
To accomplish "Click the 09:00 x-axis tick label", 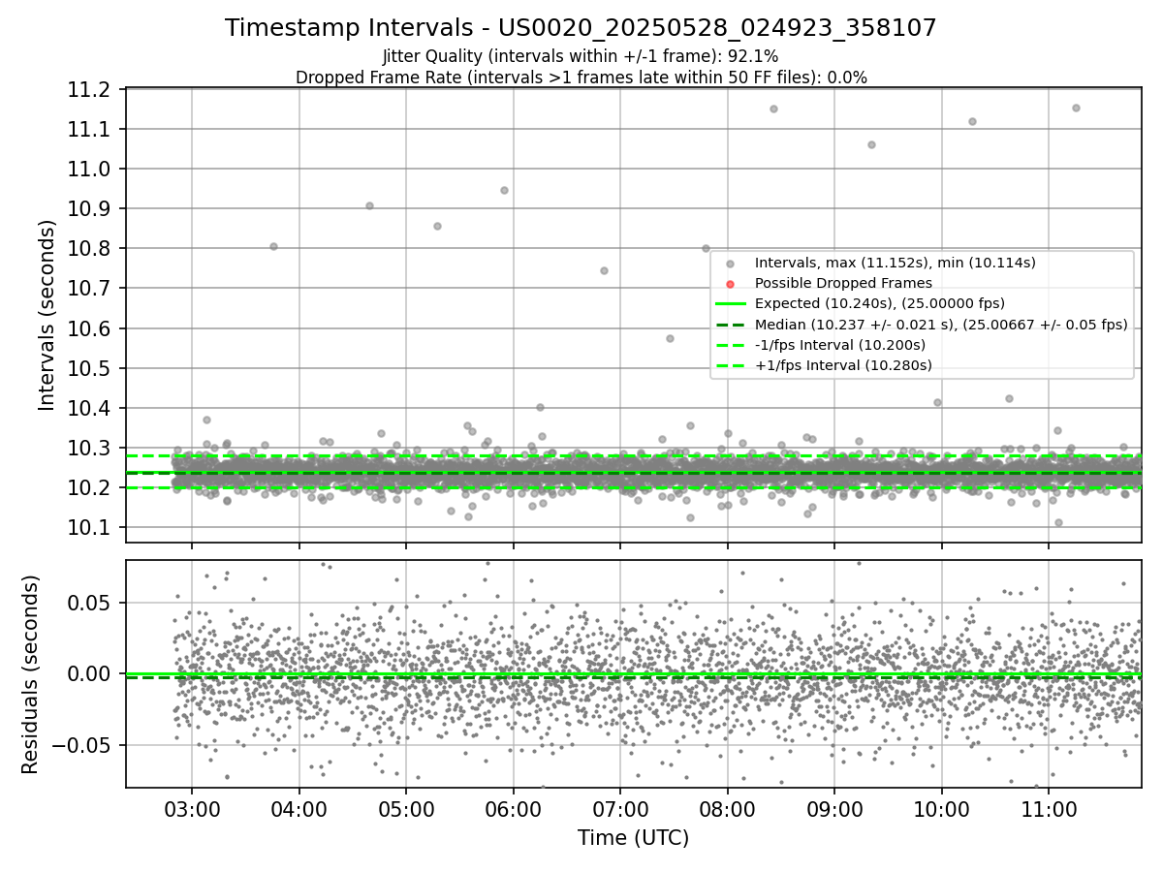I will pyautogui.click(x=834, y=808).
